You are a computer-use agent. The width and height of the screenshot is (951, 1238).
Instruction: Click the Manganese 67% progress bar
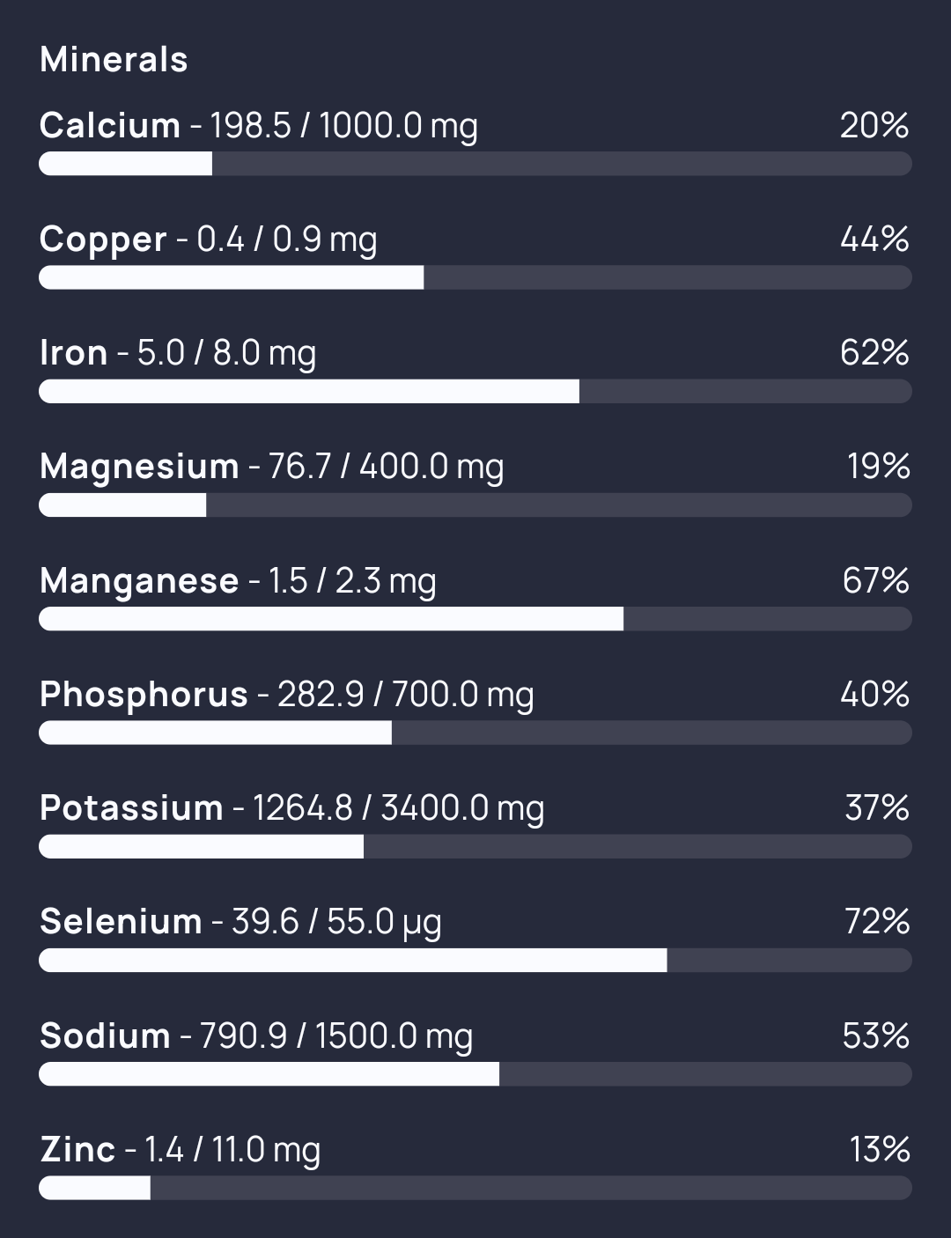click(x=475, y=619)
